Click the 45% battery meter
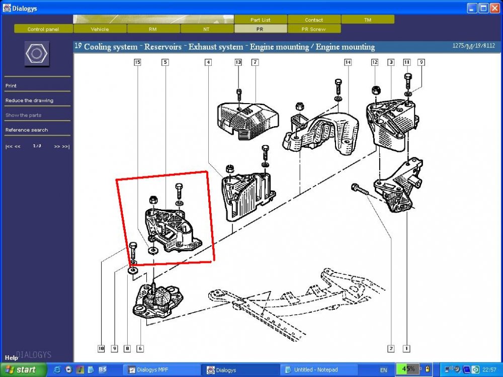 tap(408, 369)
